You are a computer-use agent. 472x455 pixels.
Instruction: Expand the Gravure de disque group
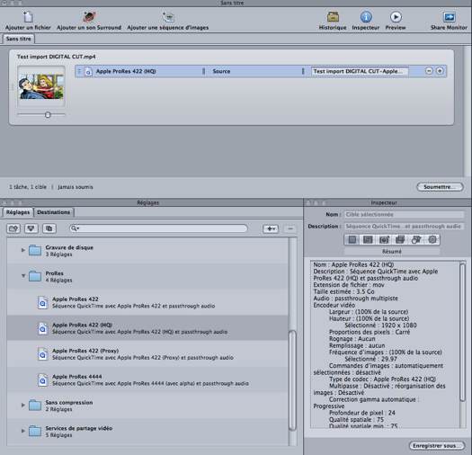point(23,250)
